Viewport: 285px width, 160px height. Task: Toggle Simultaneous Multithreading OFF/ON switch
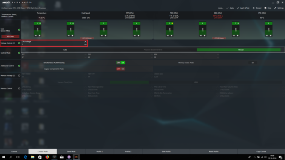[120, 63]
